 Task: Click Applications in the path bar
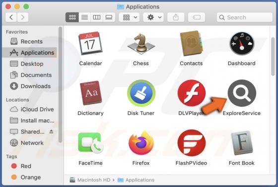click(x=136, y=180)
